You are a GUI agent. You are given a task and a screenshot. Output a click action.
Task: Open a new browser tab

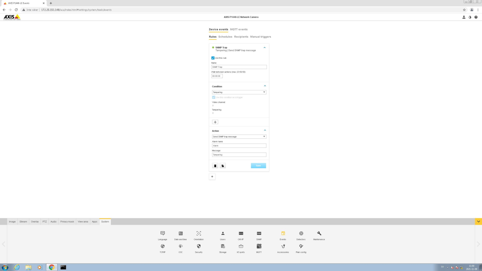[51, 3]
